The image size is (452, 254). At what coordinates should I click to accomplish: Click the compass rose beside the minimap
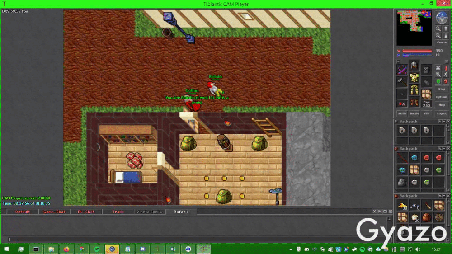pos(442,18)
